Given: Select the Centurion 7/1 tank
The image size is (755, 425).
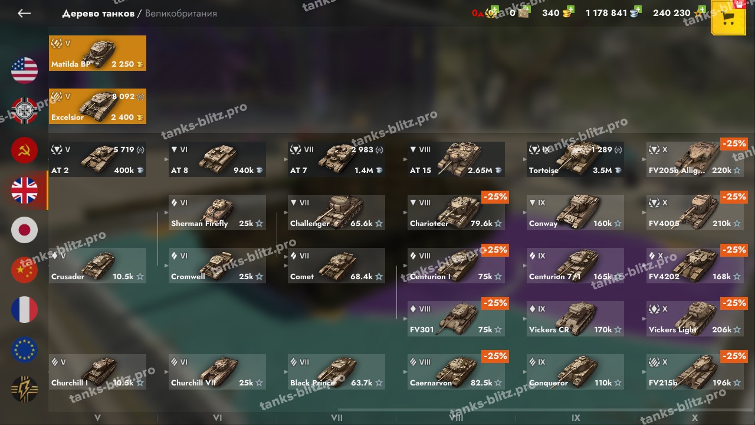Looking at the screenshot, I should click(575, 266).
